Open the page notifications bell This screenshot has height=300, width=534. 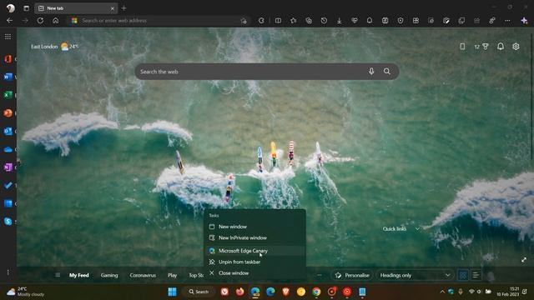[x=501, y=47]
